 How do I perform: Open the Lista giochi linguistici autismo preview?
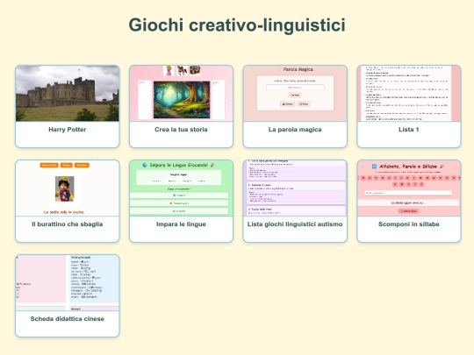coord(295,188)
